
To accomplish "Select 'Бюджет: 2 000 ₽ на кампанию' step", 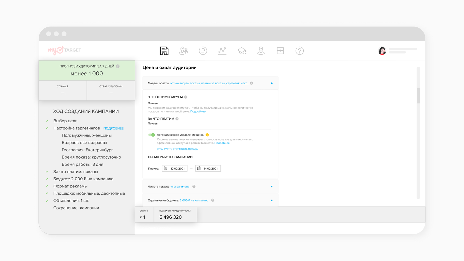I will click(83, 179).
